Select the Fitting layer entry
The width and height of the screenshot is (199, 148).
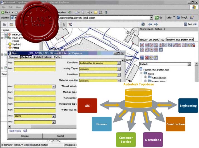tap(16, 48)
